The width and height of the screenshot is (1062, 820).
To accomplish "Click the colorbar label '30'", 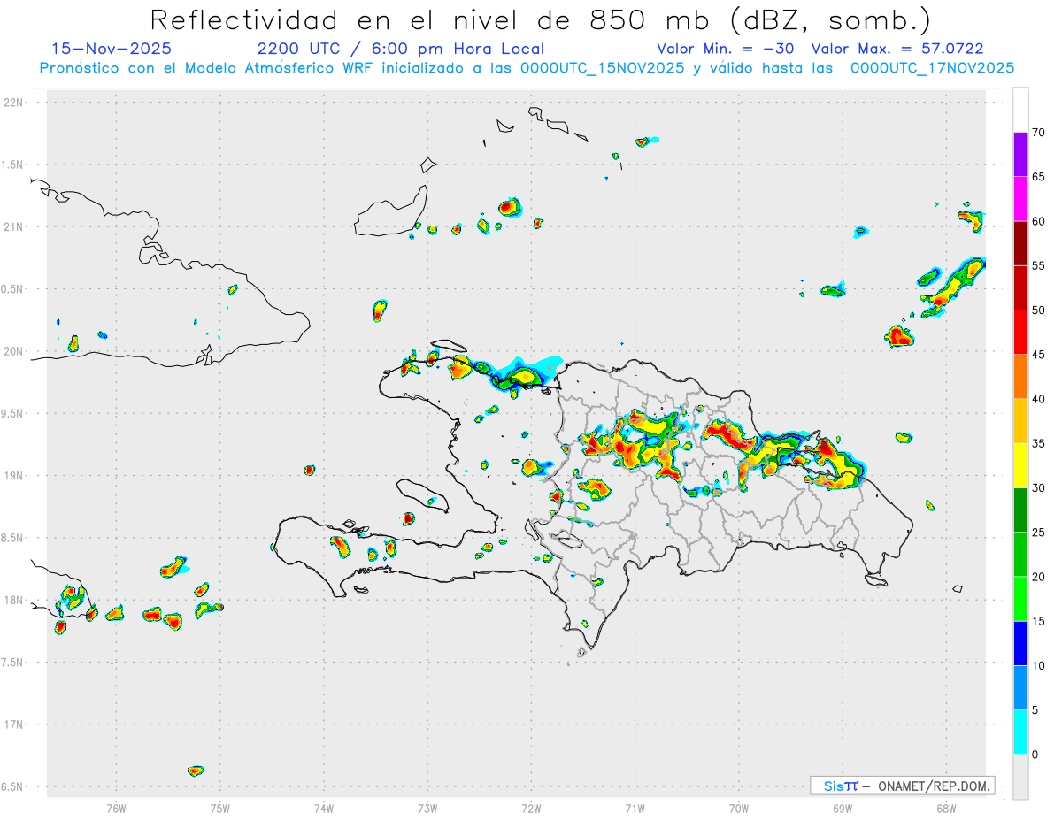I will [x=1038, y=488].
